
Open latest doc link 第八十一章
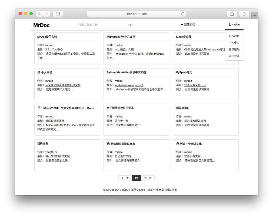121,121
